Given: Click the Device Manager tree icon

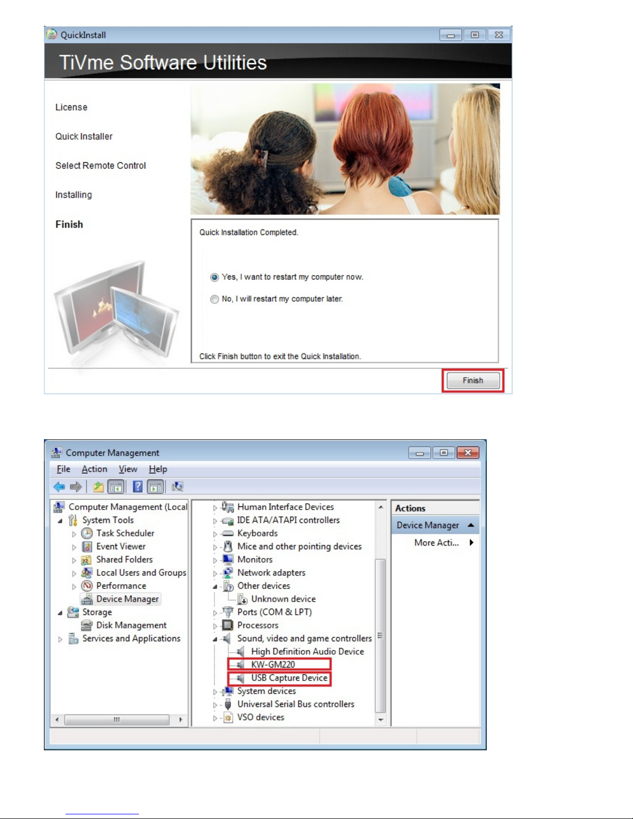Looking at the screenshot, I should [x=87, y=599].
